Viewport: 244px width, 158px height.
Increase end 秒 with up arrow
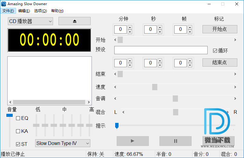[x=160, y=61]
